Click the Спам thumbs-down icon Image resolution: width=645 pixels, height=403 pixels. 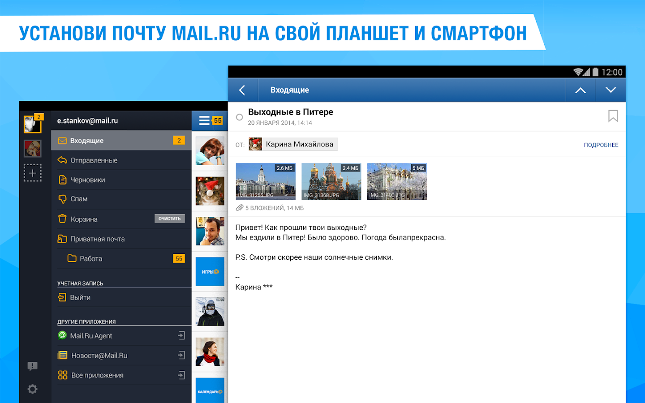point(62,199)
